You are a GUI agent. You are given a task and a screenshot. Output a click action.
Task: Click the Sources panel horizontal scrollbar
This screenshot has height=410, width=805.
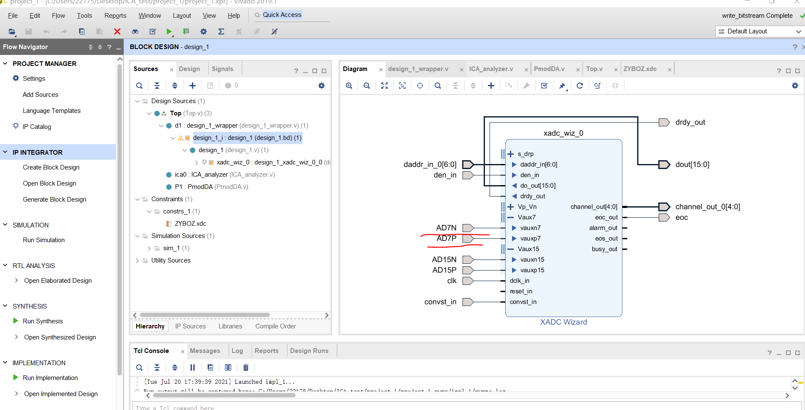[x=205, y=315]
